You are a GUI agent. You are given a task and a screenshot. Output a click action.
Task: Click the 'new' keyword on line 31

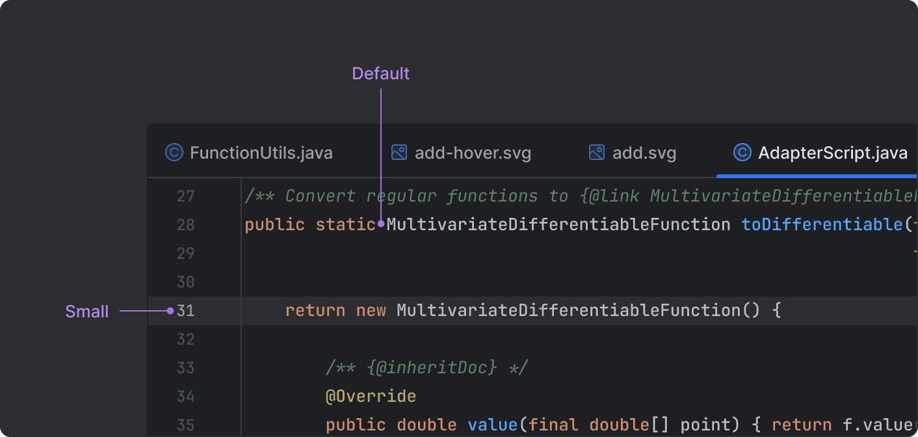pyautogui.click(x=371, y=311)
